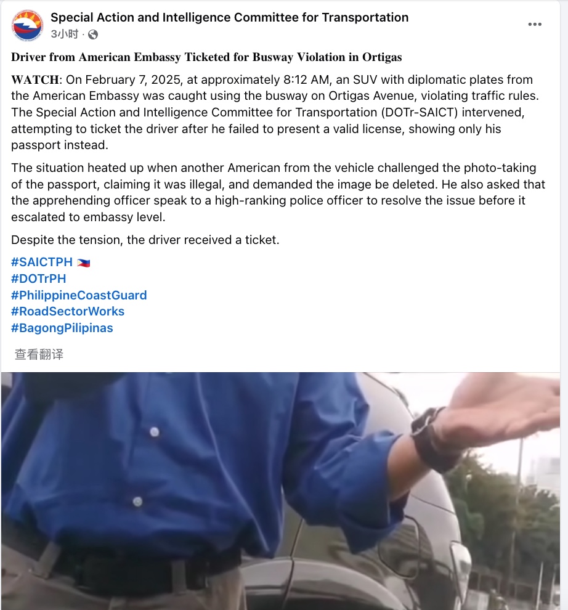Open Special Action and Intelligence Committee page name
568x610 pixels.
coord(230,17)
